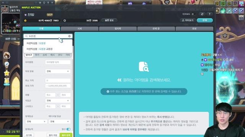Expand the 직업군 dropdown
245x137 pixels.
58,100
